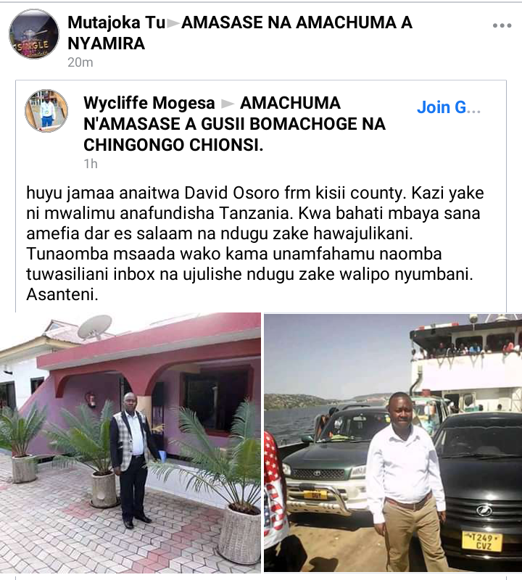Open Wycliffe Mogesa's profile avatar

(x=46, y=111)
